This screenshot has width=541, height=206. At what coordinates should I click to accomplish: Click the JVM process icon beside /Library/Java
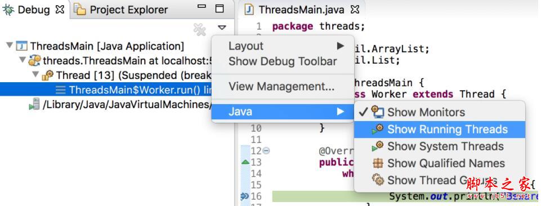tap(34, 104)
